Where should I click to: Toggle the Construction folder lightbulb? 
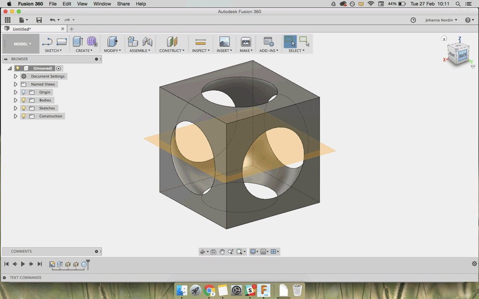(23, 116)
